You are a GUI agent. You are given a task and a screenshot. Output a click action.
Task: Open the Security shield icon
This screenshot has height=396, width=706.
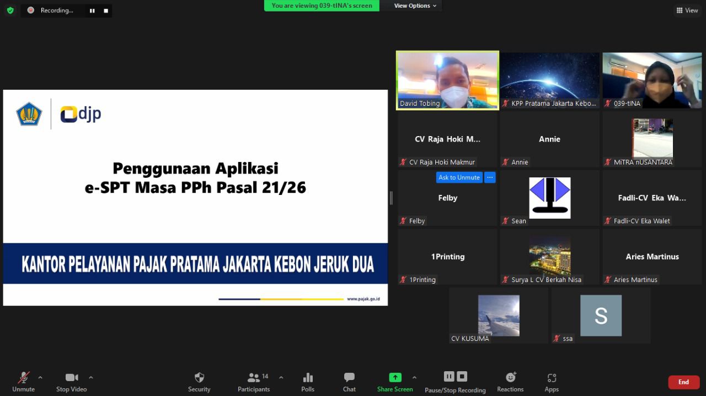[x=199, y=378]
